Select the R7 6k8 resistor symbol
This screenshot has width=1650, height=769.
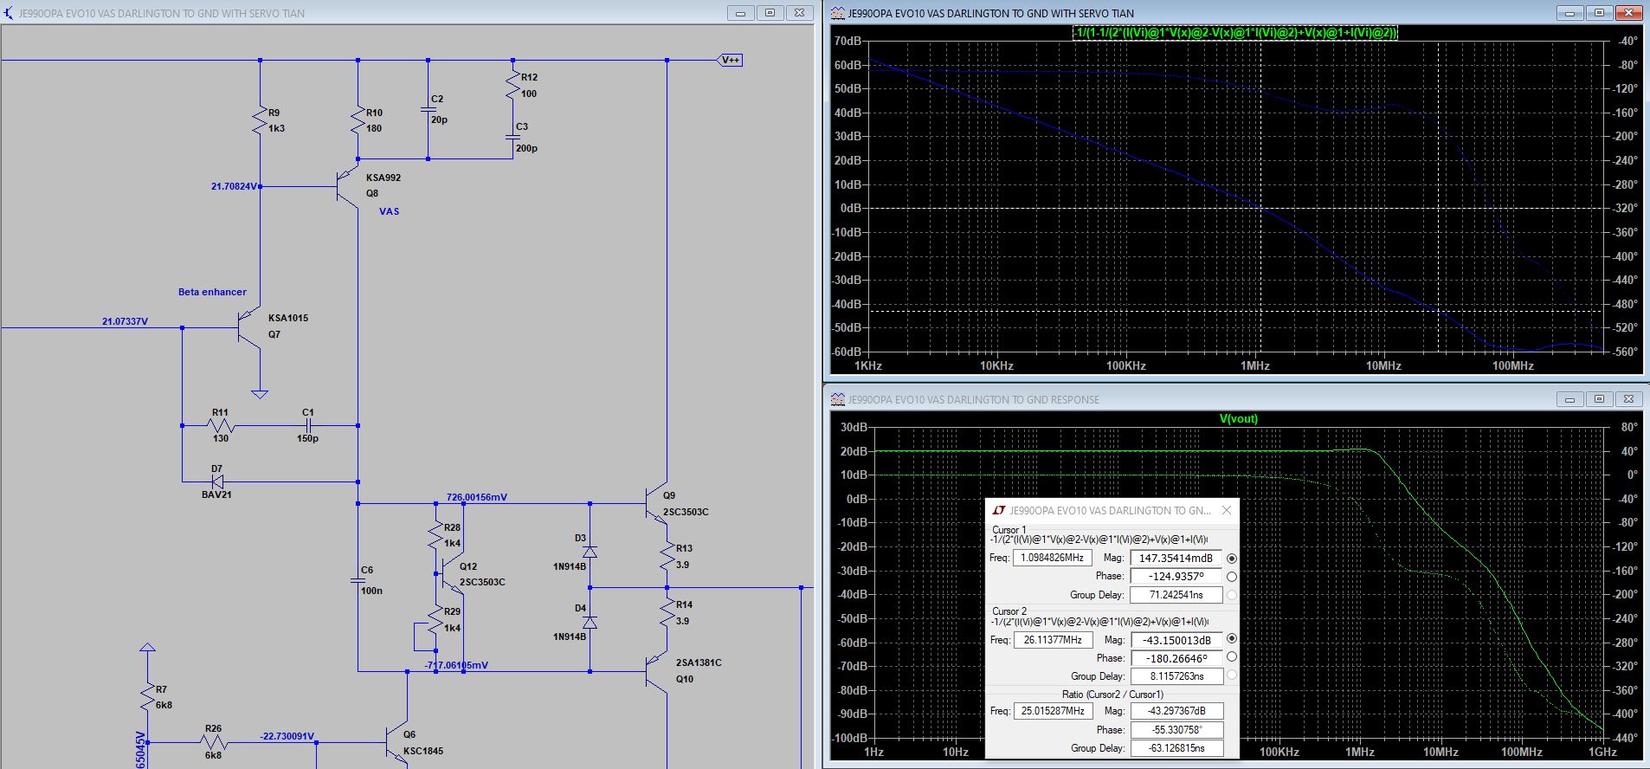[147, 697]
